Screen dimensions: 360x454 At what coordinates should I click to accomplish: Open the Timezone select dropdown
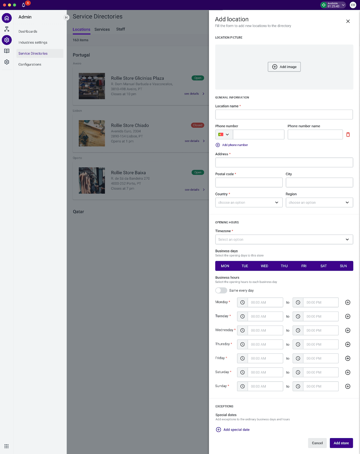[x=284, y=239]
